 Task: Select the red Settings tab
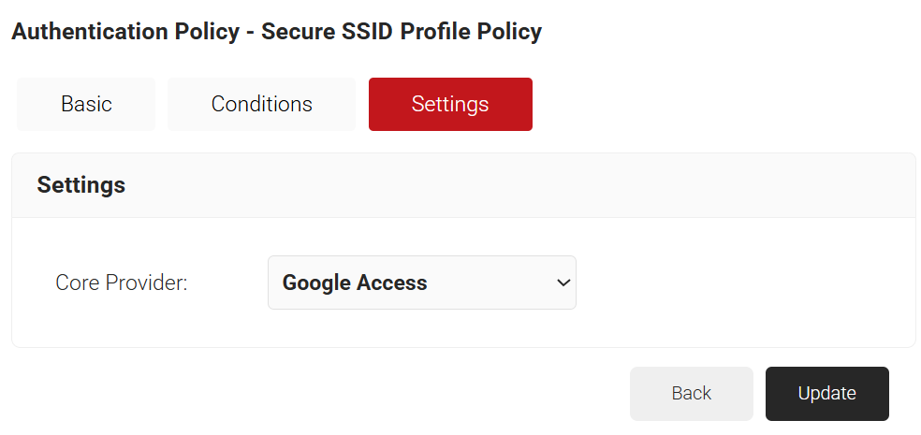point(450,104)
